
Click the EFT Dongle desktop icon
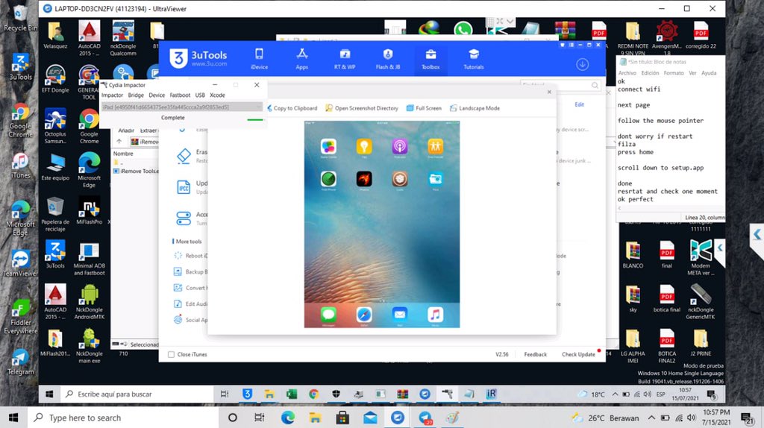click(55, 79)
